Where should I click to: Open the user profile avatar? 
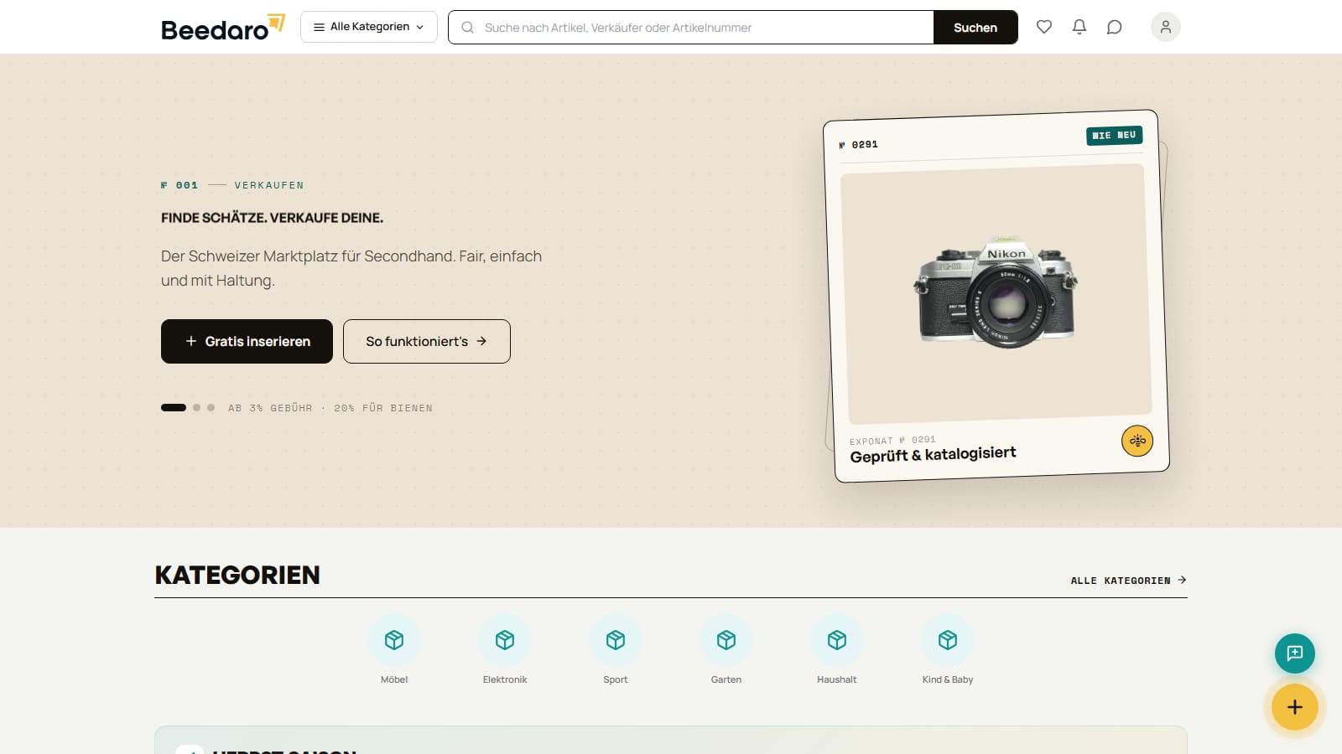[x=1166, y=27]
